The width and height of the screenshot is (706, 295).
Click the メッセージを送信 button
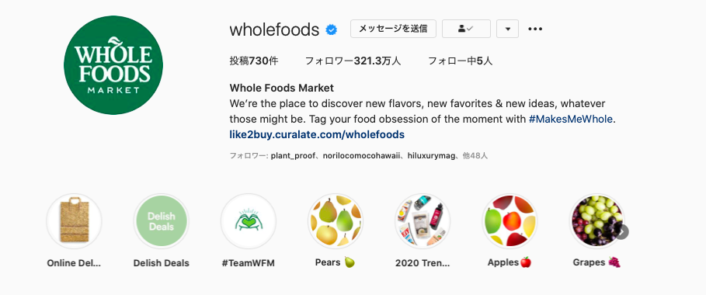point(394,29)
